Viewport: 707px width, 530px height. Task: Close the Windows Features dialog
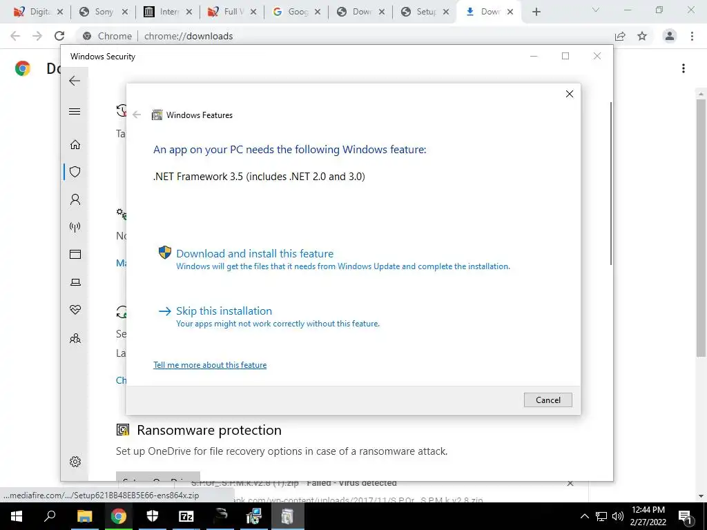(570, 94)
